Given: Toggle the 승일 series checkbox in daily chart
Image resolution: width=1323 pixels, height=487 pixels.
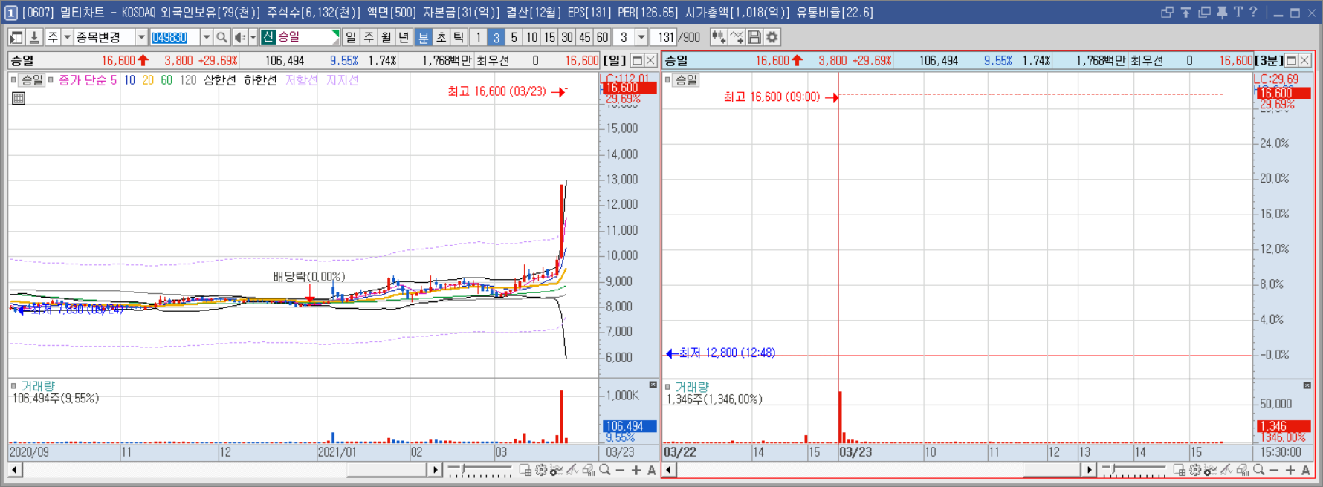Looking at the screenshot, I should coord(13,80).
